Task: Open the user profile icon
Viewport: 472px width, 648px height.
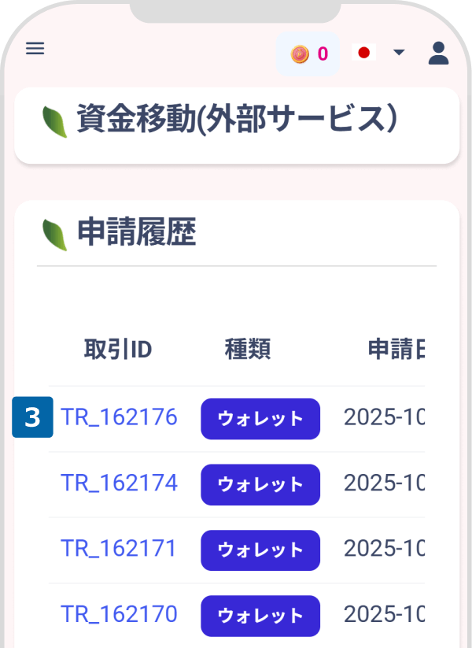Action: click(438, 53)
